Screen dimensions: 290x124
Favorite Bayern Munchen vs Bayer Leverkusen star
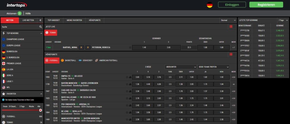click(x=127, y=84)
